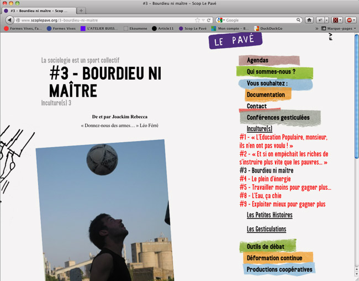Click the search magnifier icon
Viewport: 359px width, 281px height.
click(x=298, y=20)
